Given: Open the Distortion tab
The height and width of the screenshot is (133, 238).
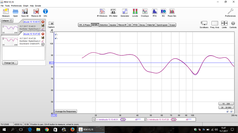Looking at the screenshot, I should [104, 25].
